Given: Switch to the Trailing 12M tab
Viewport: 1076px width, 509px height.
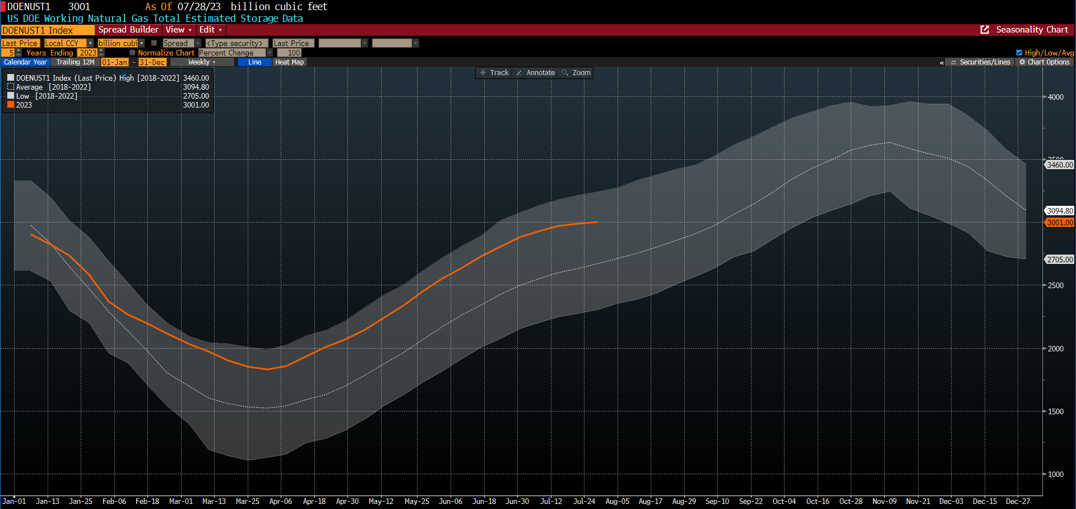Looking at the screenshot, I should [x=75, y=62].
